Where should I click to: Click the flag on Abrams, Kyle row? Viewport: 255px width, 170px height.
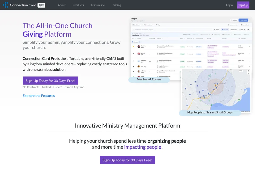133,54
